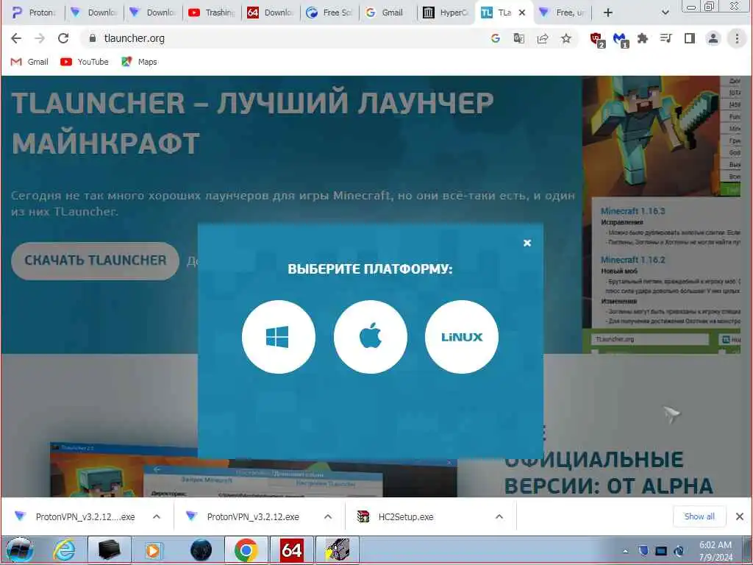Image resolution: width=753 pixels, height=565 pixels.
Task: Expand options for ProtonVPN_v3.2.12.exe download
Action: (327, 517)
